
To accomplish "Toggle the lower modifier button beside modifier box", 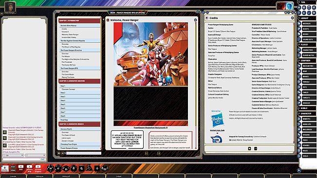I will [x=13, y=170].
